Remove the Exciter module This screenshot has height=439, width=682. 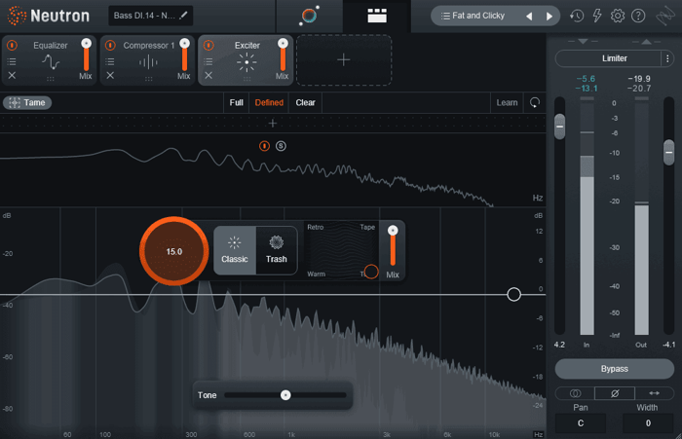click(x=208, y=75)
